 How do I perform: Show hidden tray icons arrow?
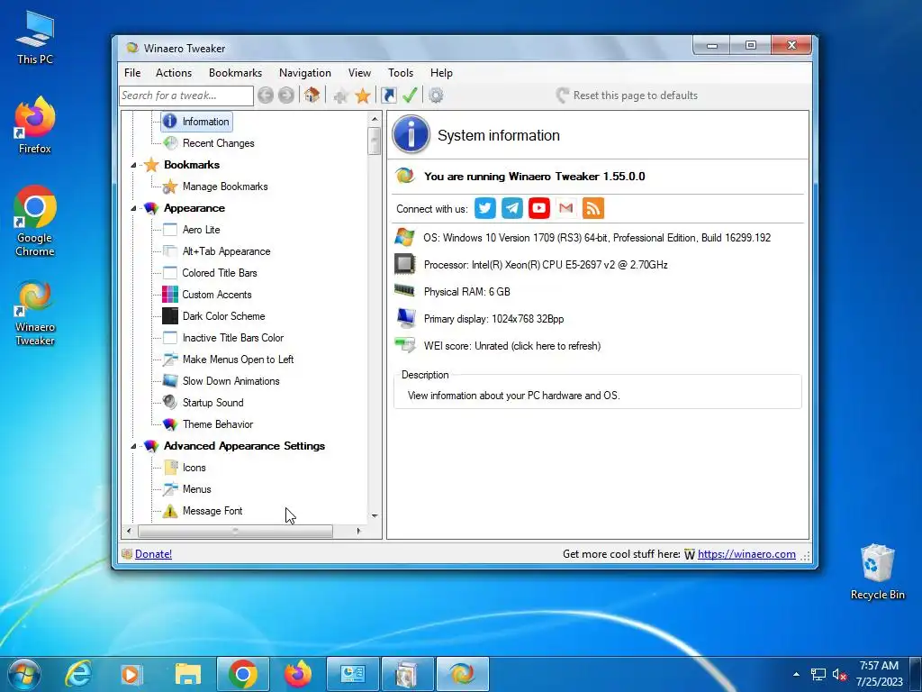tap(796, 674)
